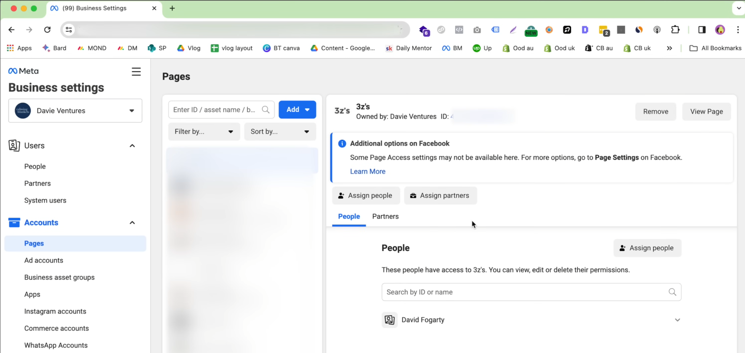This screenshot has width=745, height=353.
Task: Open the Filter by dropdown
Action: coord(204,132)
